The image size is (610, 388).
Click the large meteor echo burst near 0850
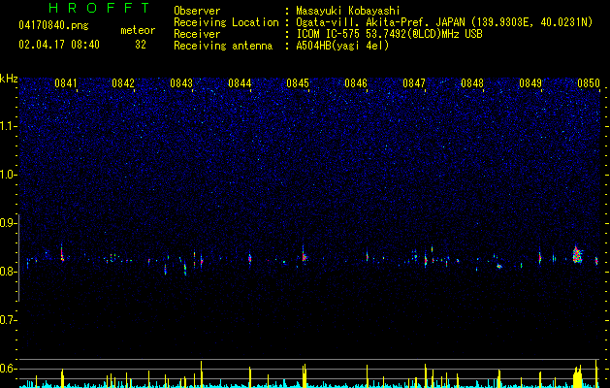[x=577, y=255]
